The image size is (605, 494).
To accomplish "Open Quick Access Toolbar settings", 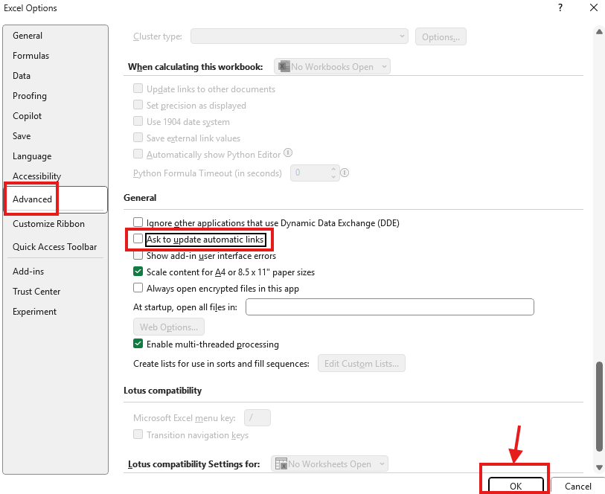I will pyautogui.click(x=55, y=247).
